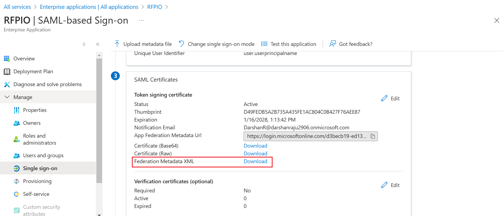Open Enterprise applications | All applications breadcrumb

[89, 7]
